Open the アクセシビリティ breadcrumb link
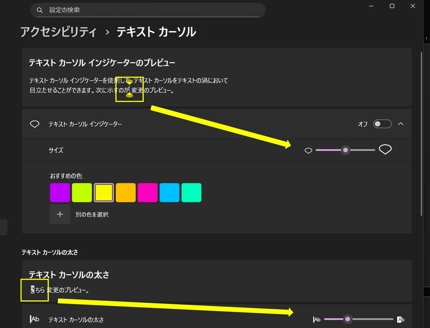This screenshot has width=430, height=328. [x=59, y=32]
